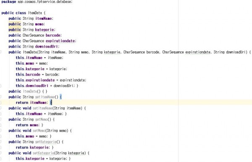Collapse the setKategorie method fold marker
The width and height of the screenshot is (252, 162).
(x=0, y=153)
